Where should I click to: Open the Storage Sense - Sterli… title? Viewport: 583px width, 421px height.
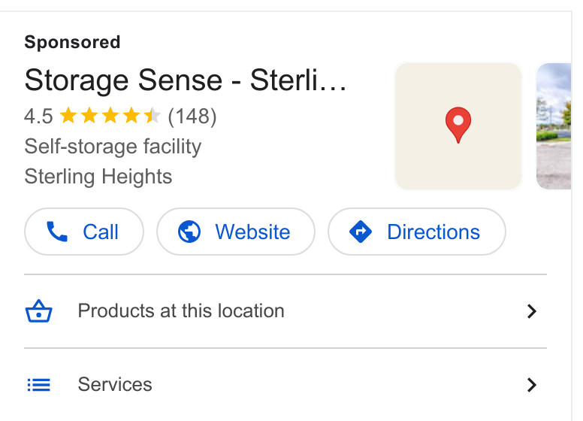pyautogui.click(x=185, y=80)
